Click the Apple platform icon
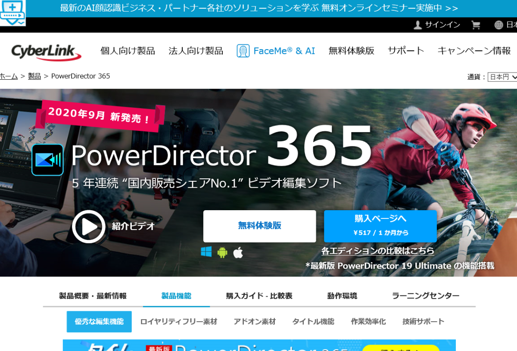Image resolution: width=517 pixels, height=351 pixels. [238, 252]
